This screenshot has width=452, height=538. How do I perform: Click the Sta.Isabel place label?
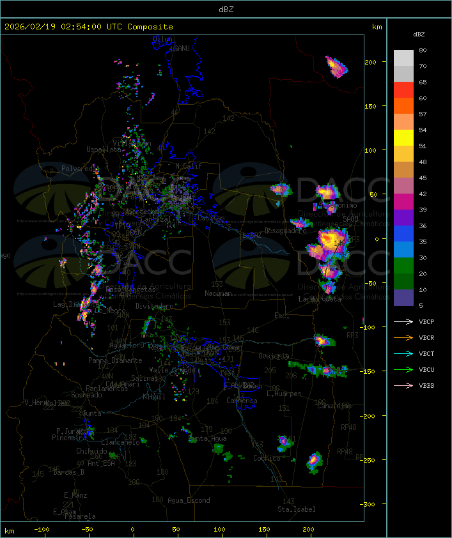tap(296, 509)
